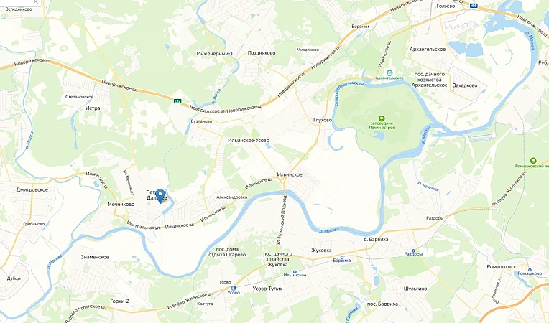The height and width of the screenshot is (323, 549).
Task: Select the Захарково place label
Action: pyautogui.click(x=465, y=85)
